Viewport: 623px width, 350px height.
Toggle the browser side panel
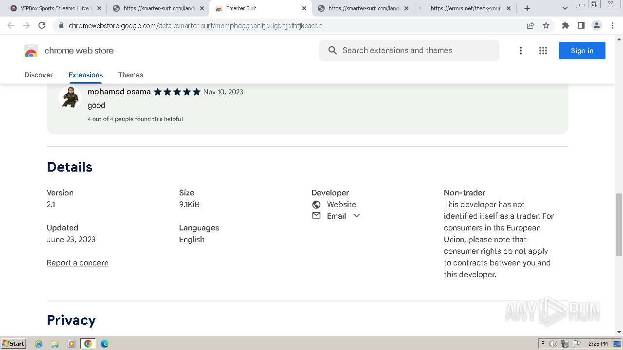[581, 25]
